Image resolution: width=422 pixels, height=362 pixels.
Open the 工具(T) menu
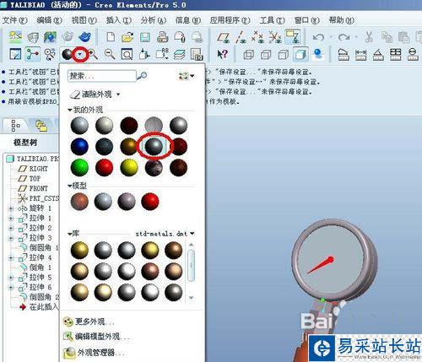pyautogui.click(x=272, y=20)
